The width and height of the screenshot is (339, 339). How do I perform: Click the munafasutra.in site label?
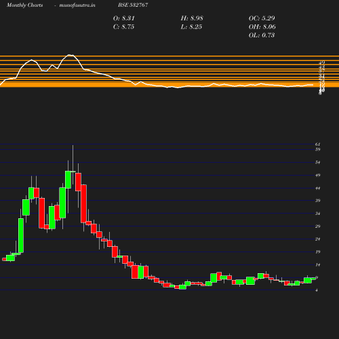pyautogui.click(x=77, y=5)
